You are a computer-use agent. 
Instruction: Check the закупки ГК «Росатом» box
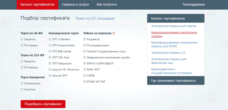[x=50, y=69]
